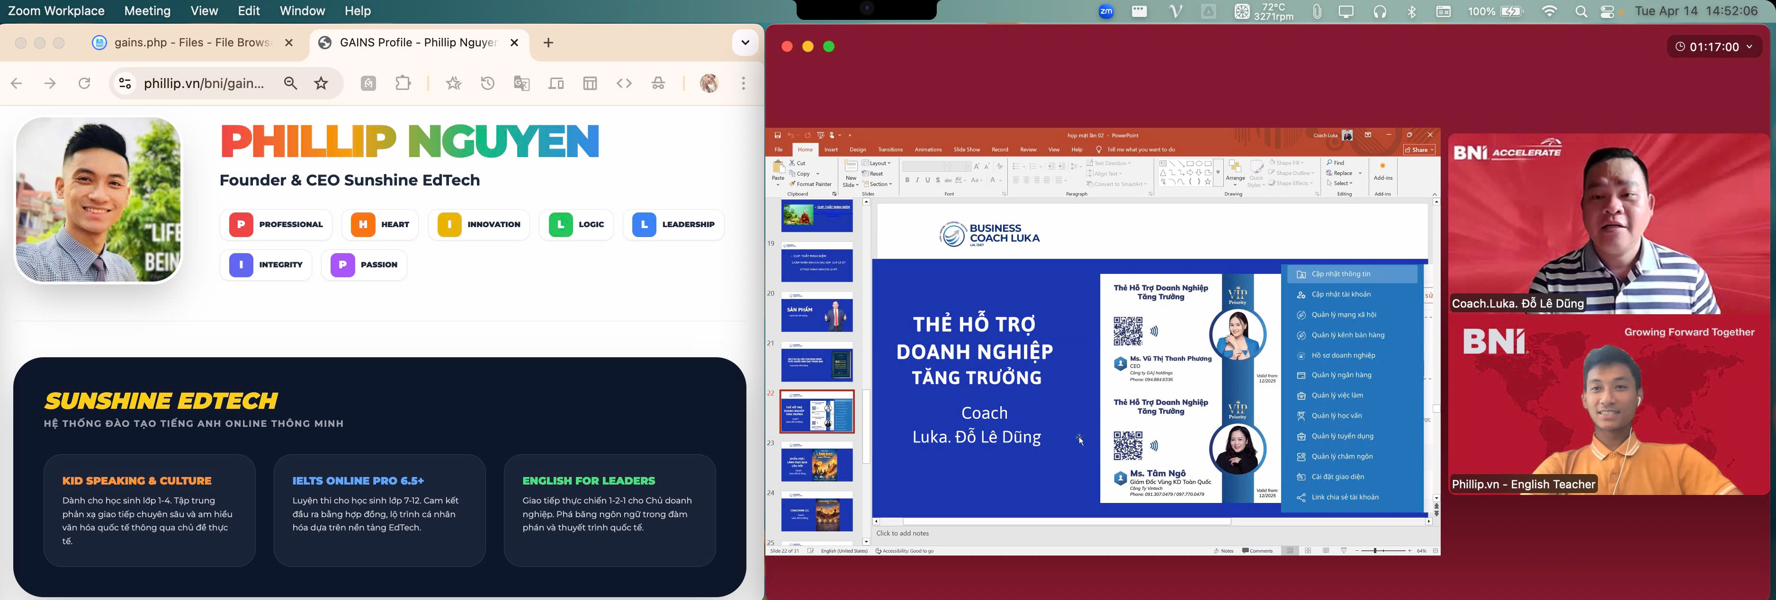Select slide 23 thumbnail in the panel
The width and height of the screenshot is (1776, 600).
point(817,461)
